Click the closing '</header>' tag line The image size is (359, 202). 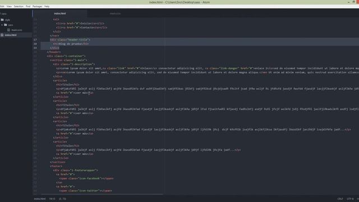pyautogui.click(x=54, y=52)
